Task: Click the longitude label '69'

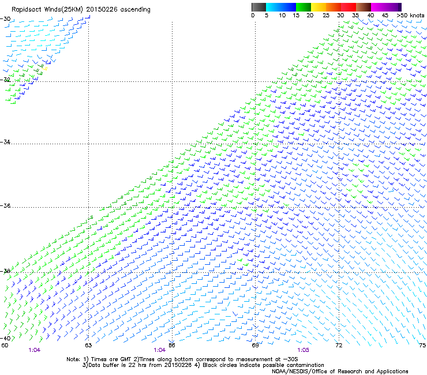Action: point(255,346)
